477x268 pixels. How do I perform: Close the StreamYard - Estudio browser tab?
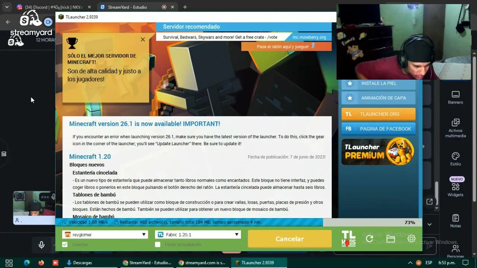[x=173, y=7]
